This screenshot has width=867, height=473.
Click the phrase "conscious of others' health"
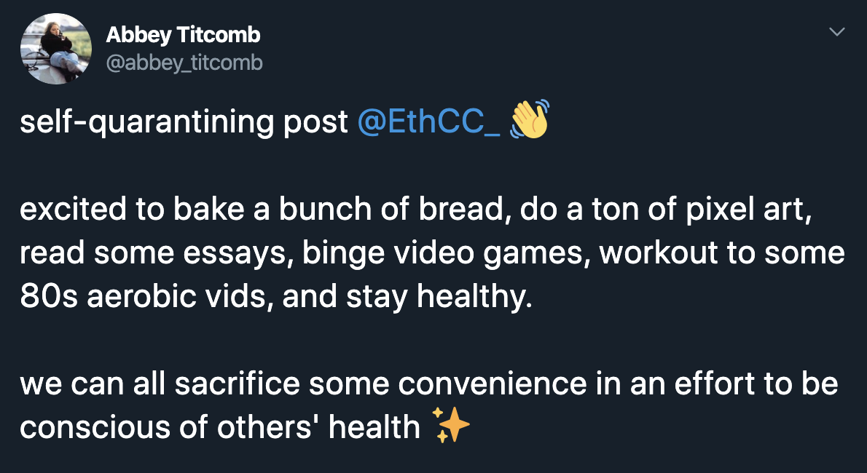219,427
